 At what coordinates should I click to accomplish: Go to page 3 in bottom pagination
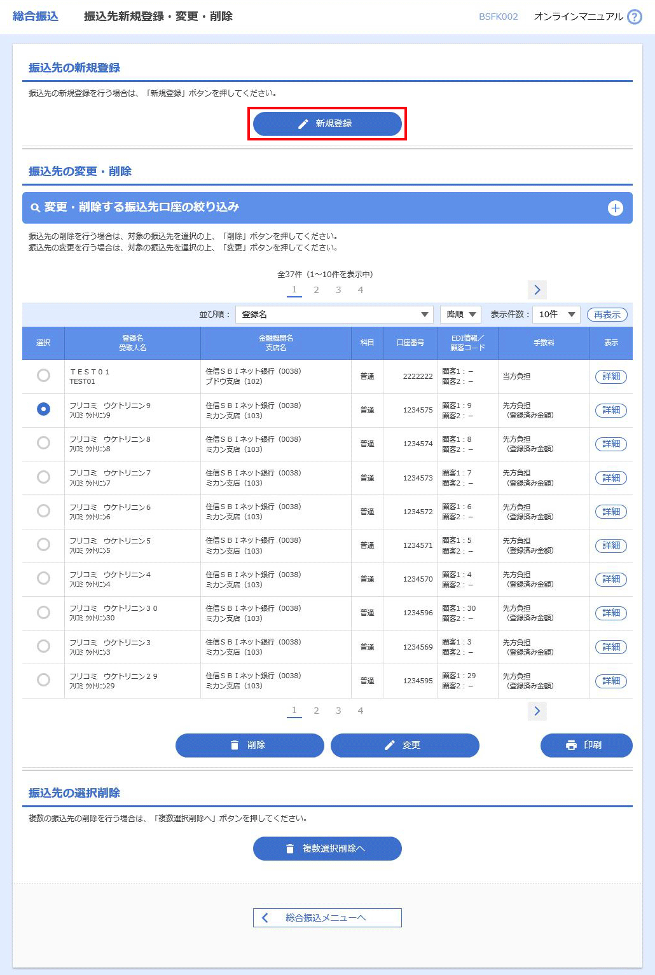[338, 711]
